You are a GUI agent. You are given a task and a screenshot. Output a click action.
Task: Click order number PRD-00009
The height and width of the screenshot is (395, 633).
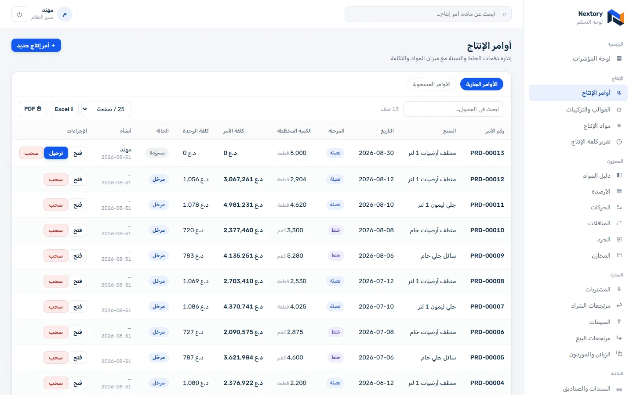click(x=487, y=256)
